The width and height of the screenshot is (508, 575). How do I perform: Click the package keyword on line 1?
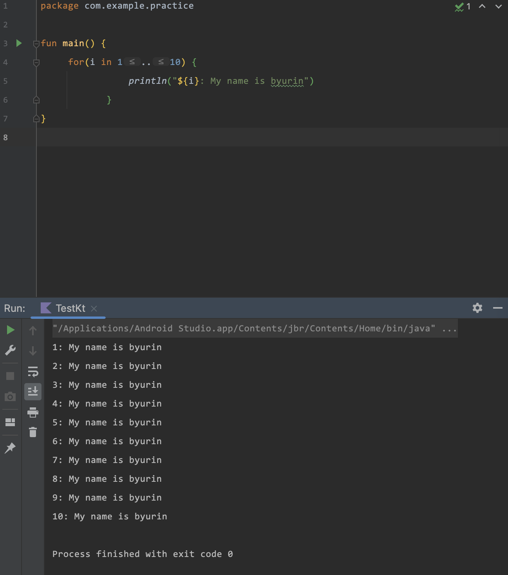(59, 6)
